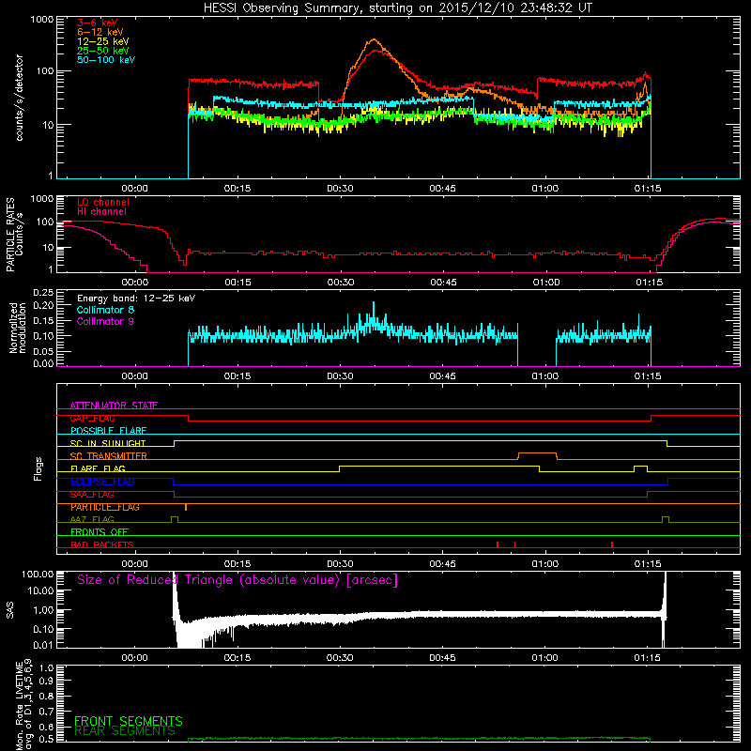
Task: Click the 'SC_TRANSMITTER' flag label
Action: tap(109, 456)
